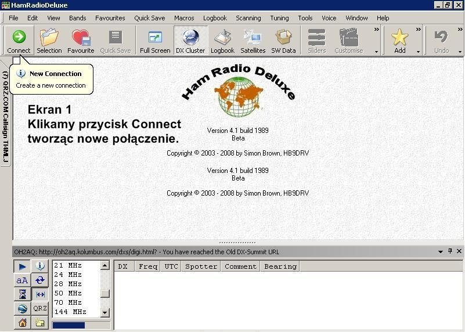Click the column width arrows icon
Screen dimensions: 465x332
pyautogui.click(x=40, y=294)
